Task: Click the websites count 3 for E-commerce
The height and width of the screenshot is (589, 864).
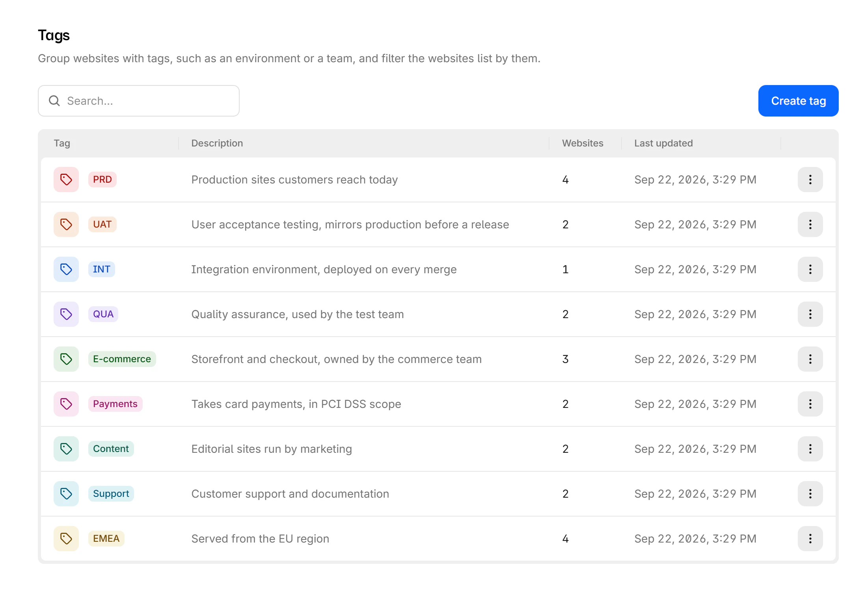Action: [565, 359]
